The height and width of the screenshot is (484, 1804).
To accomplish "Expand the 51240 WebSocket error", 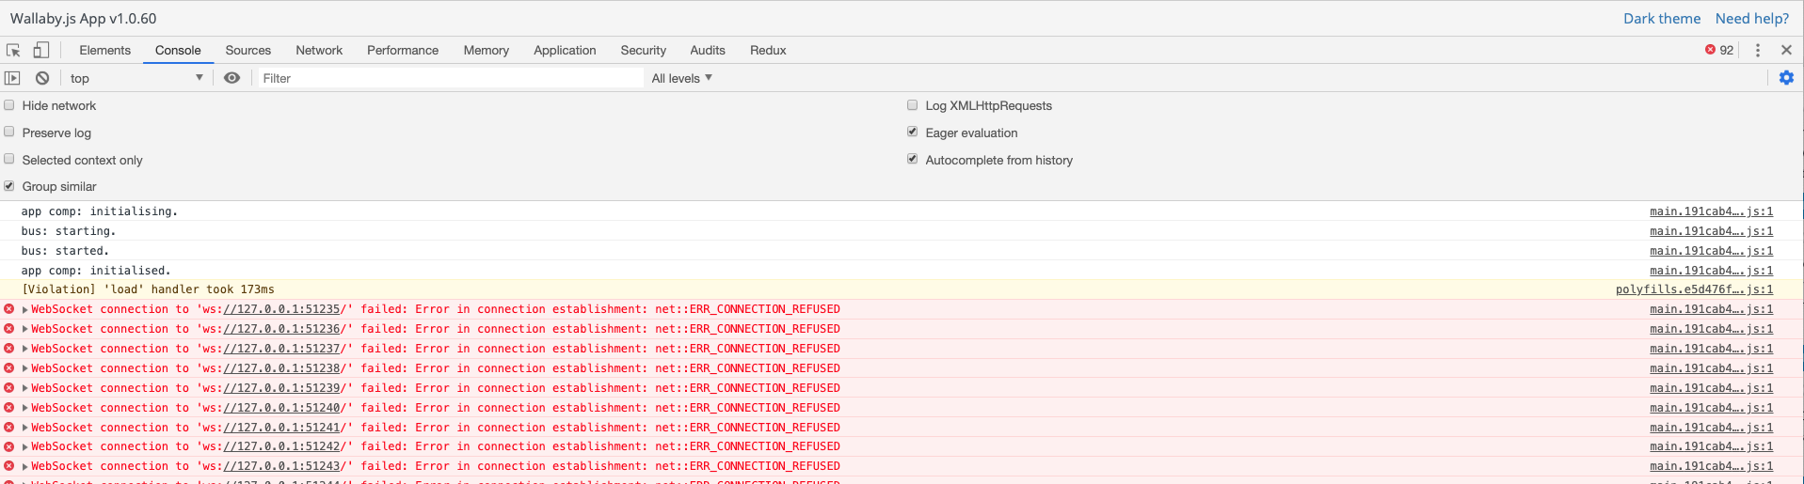I will coord(25,408).
